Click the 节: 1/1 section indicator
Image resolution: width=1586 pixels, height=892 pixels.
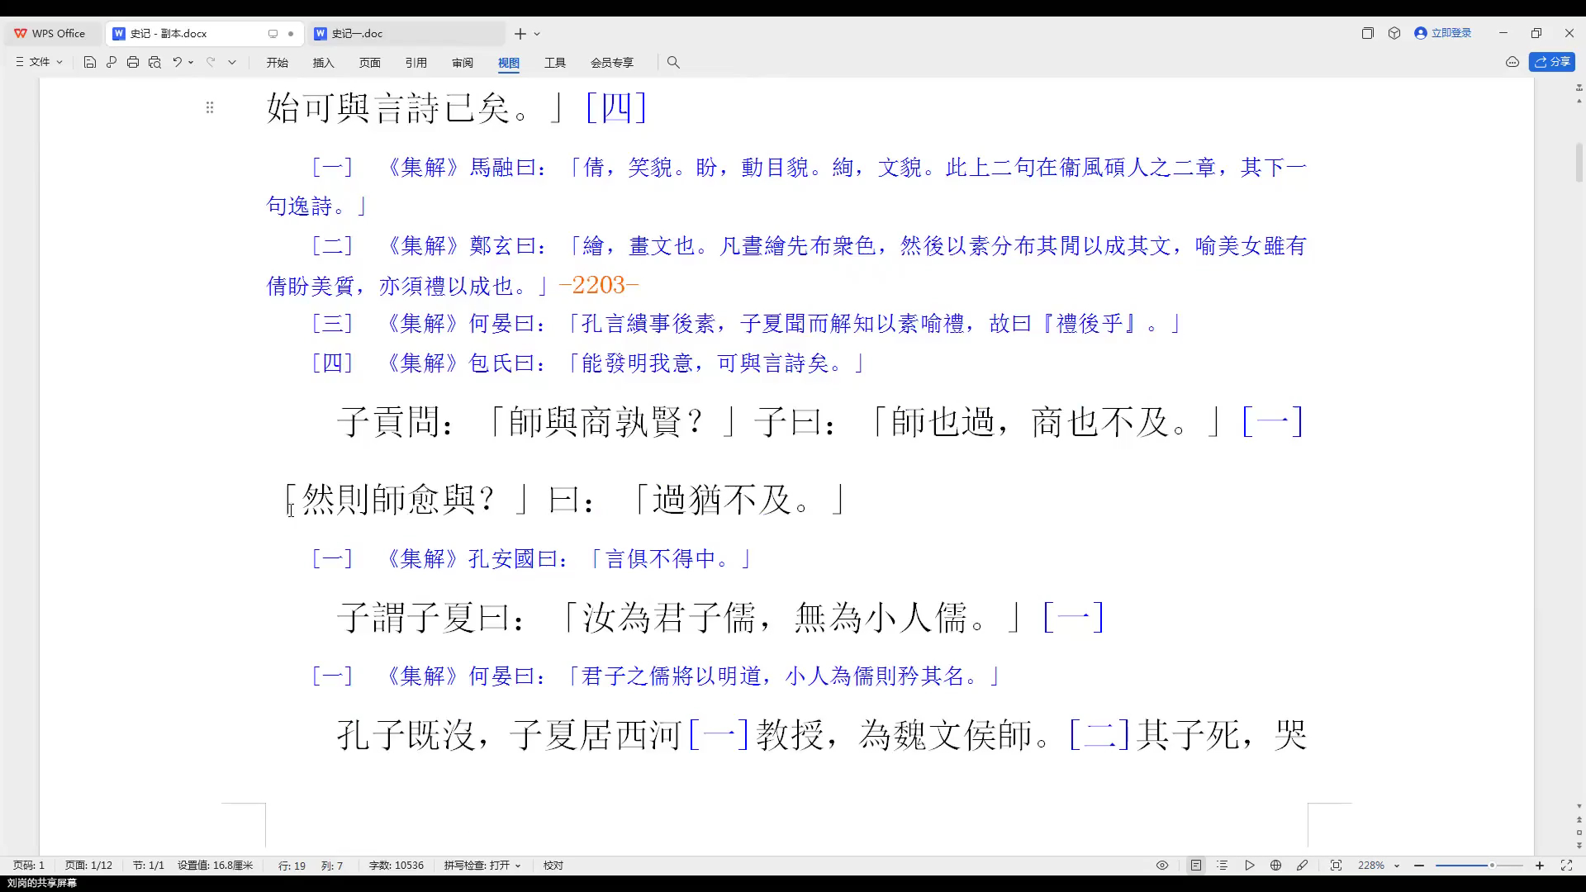pyautogui.click(x=149, y=866)
